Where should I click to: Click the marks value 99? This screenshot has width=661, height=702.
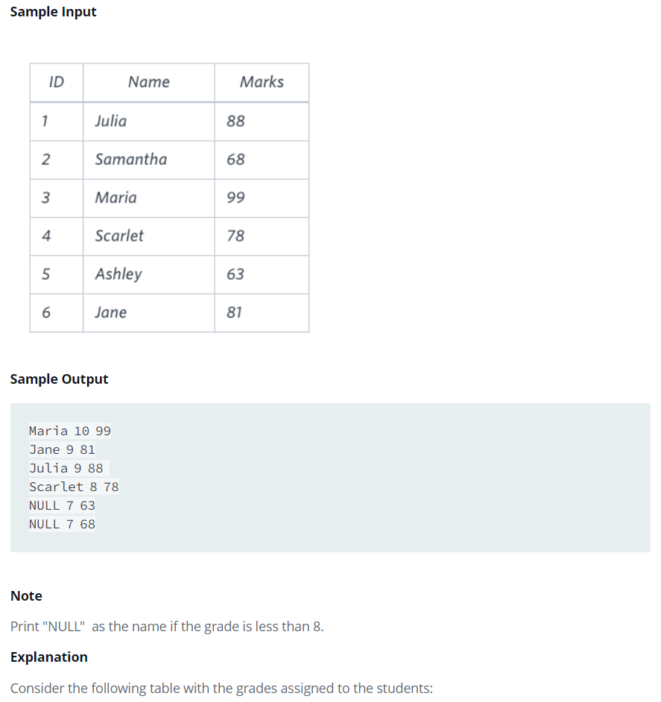point(262,198)
